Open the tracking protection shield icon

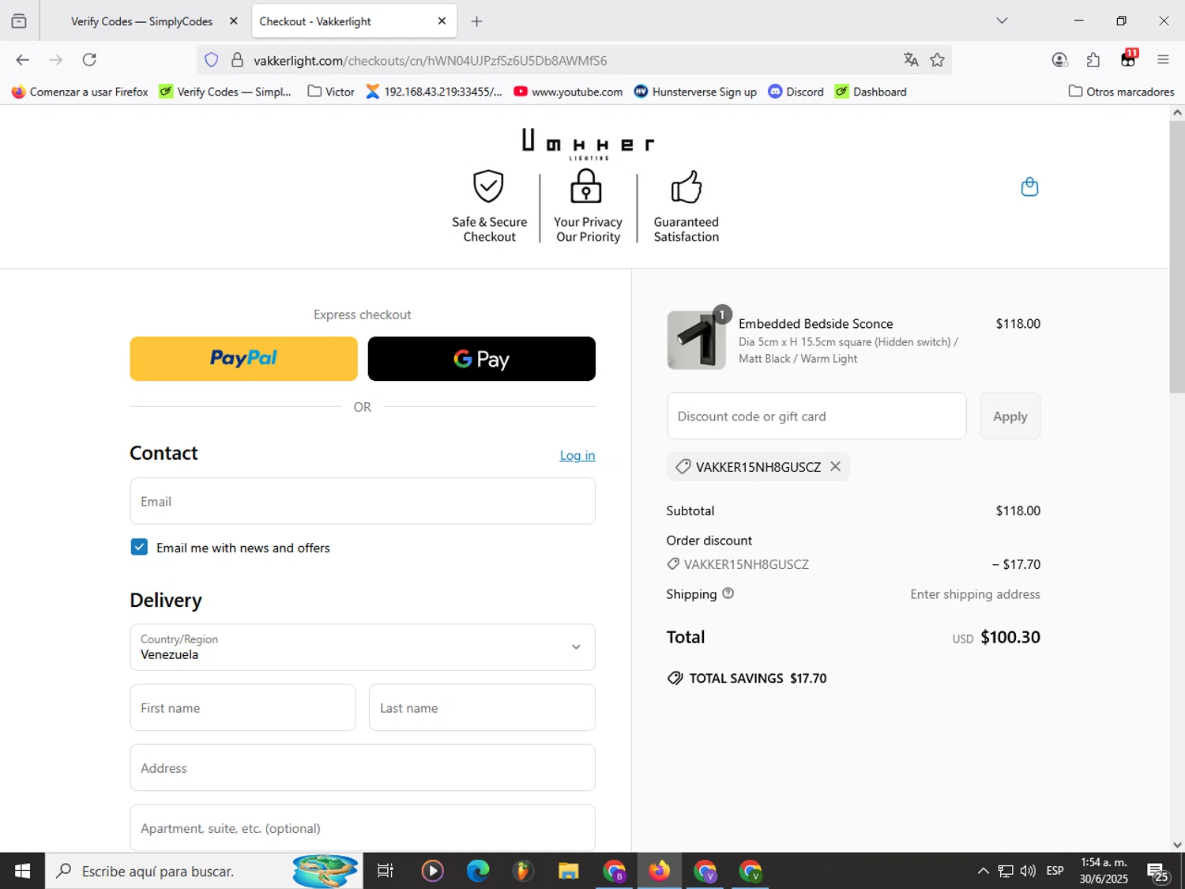(x=211, y=60)
